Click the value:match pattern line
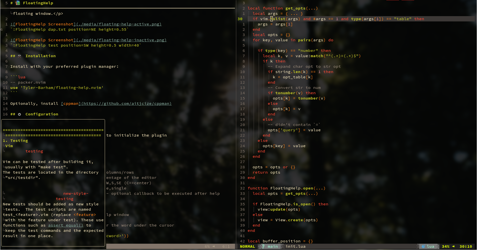 coord(312,56)
